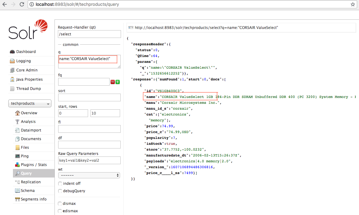Go to the Plugins / Stats link
Viewport: 359px width, 215px height.
click(x=34, y=164)
